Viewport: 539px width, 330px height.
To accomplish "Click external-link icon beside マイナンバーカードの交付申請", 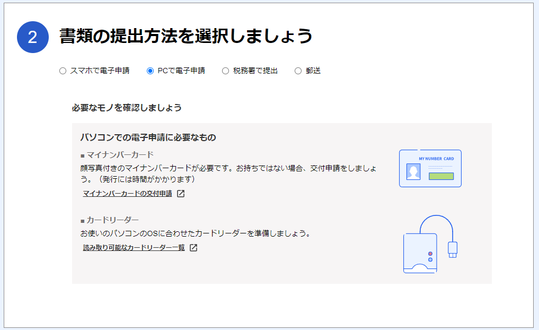I will click(181, 194).
